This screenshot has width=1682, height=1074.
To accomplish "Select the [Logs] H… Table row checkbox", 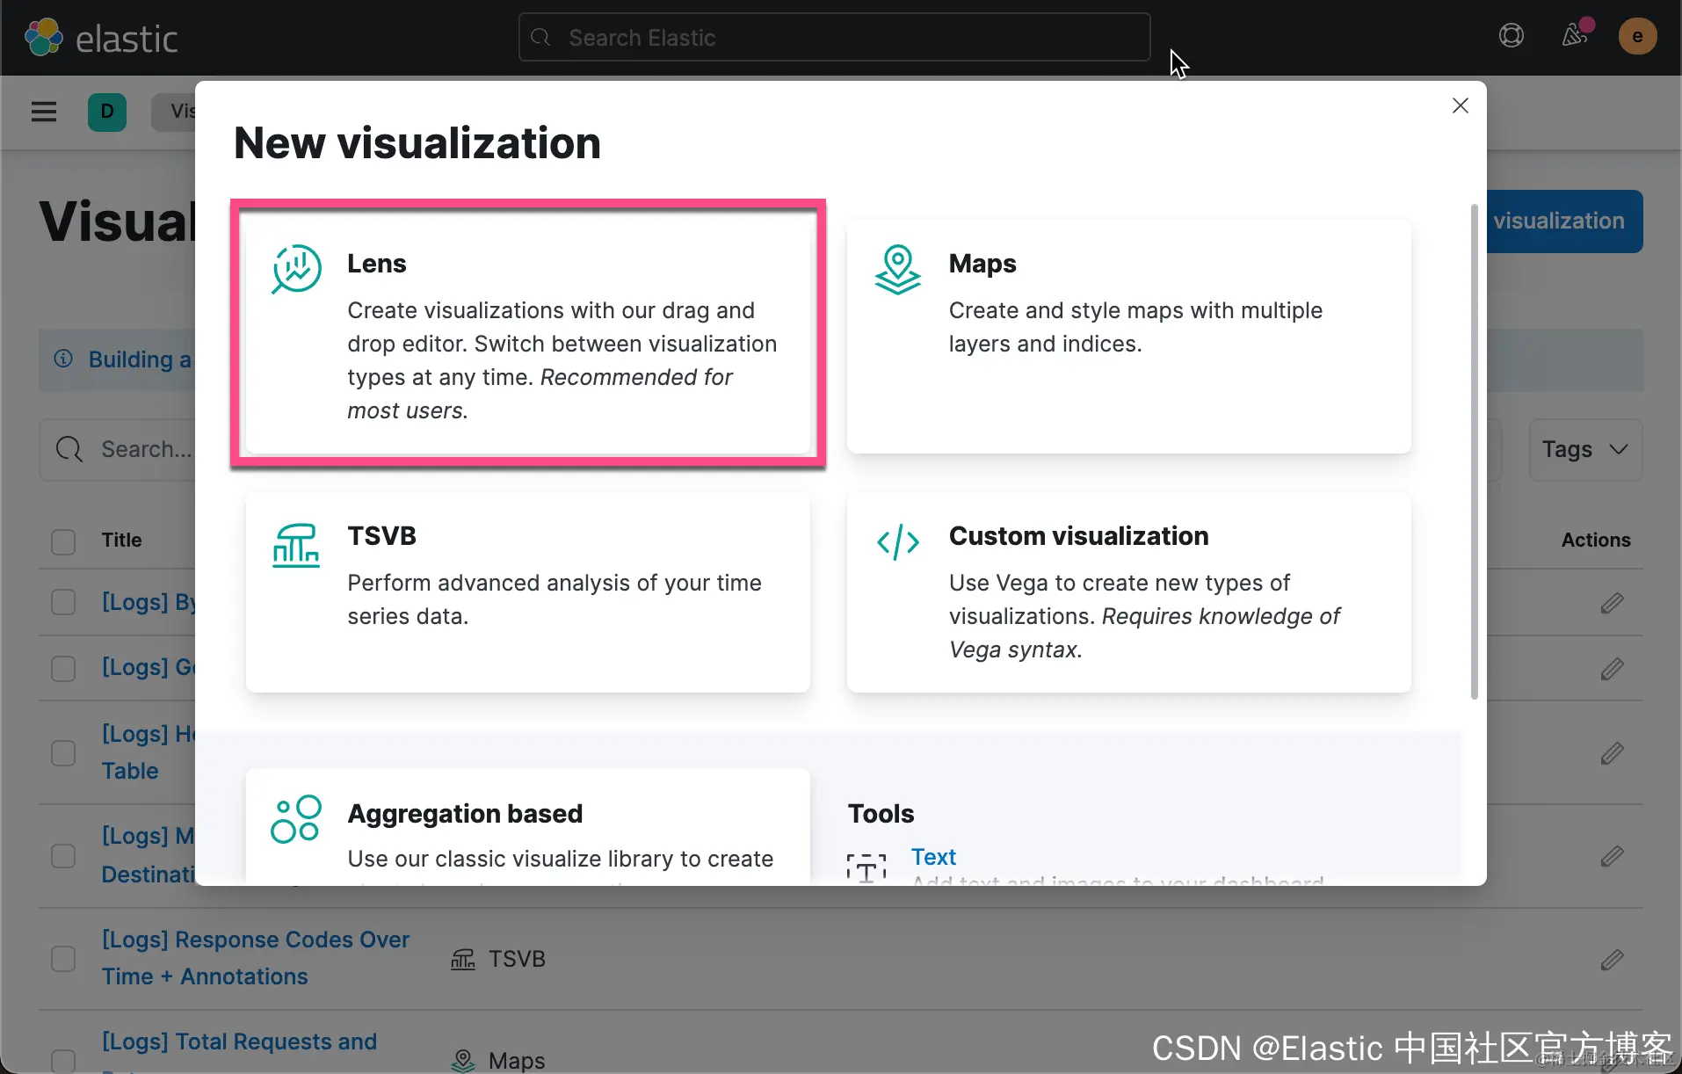I will click(63, 753).
